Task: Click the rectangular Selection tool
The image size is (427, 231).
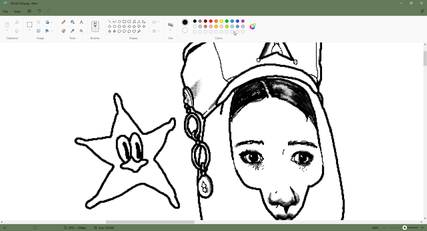Action: click(30, 25)
